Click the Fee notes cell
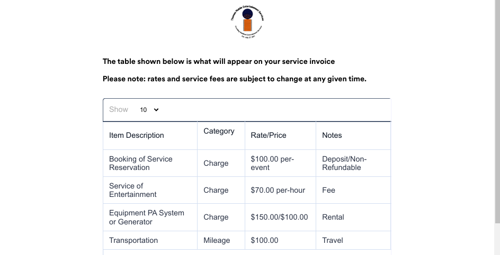This screenshot has height=255, width=500. coord(353,190)
